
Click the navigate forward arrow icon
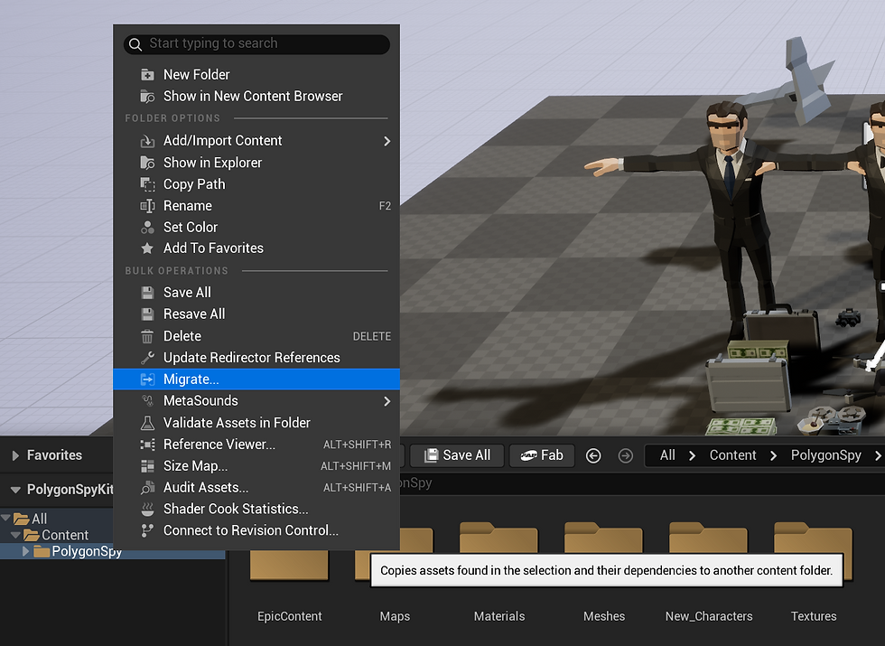pyautogui.click(x=625, y=455)
